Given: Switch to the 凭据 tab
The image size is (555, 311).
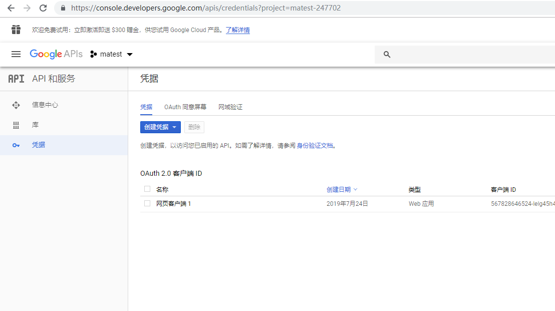Looking at the screenshot, I should [146, 107].
